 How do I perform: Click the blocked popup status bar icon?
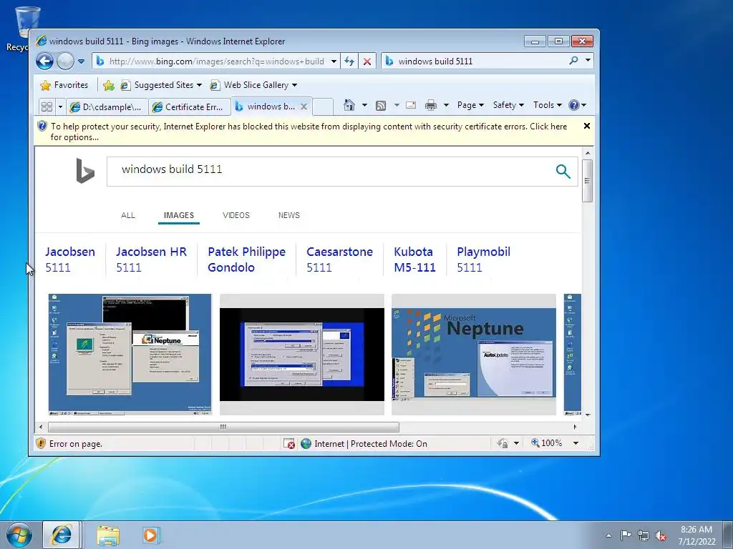coord(289,443)
